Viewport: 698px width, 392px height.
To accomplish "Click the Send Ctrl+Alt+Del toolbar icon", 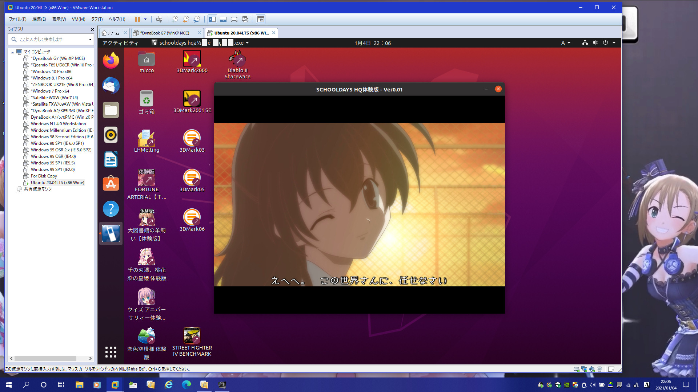I will (x=159, y=19).
